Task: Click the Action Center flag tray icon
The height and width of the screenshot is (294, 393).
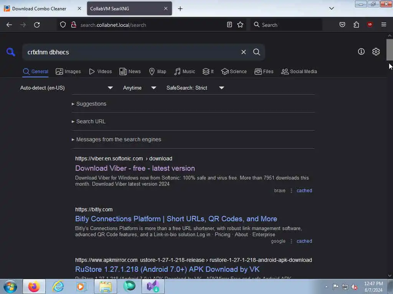Action: pyautogui.click(x=335, y=287)
